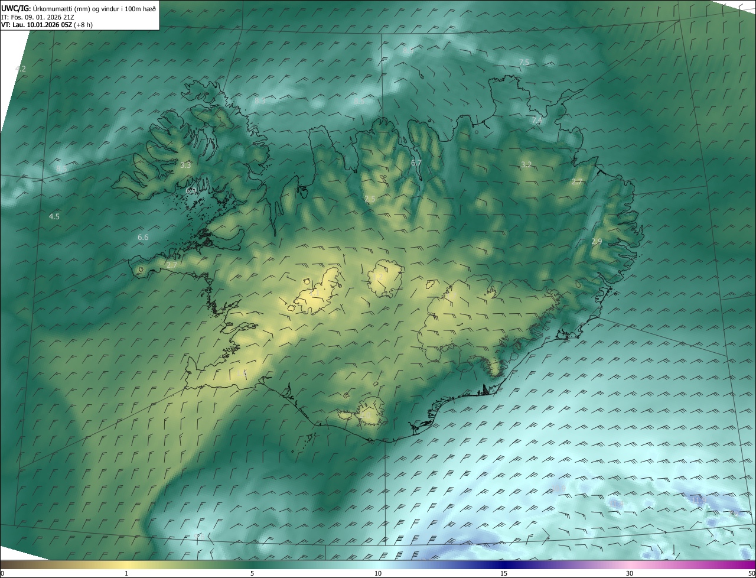Pick the 7.5 value label

[524, 63]
